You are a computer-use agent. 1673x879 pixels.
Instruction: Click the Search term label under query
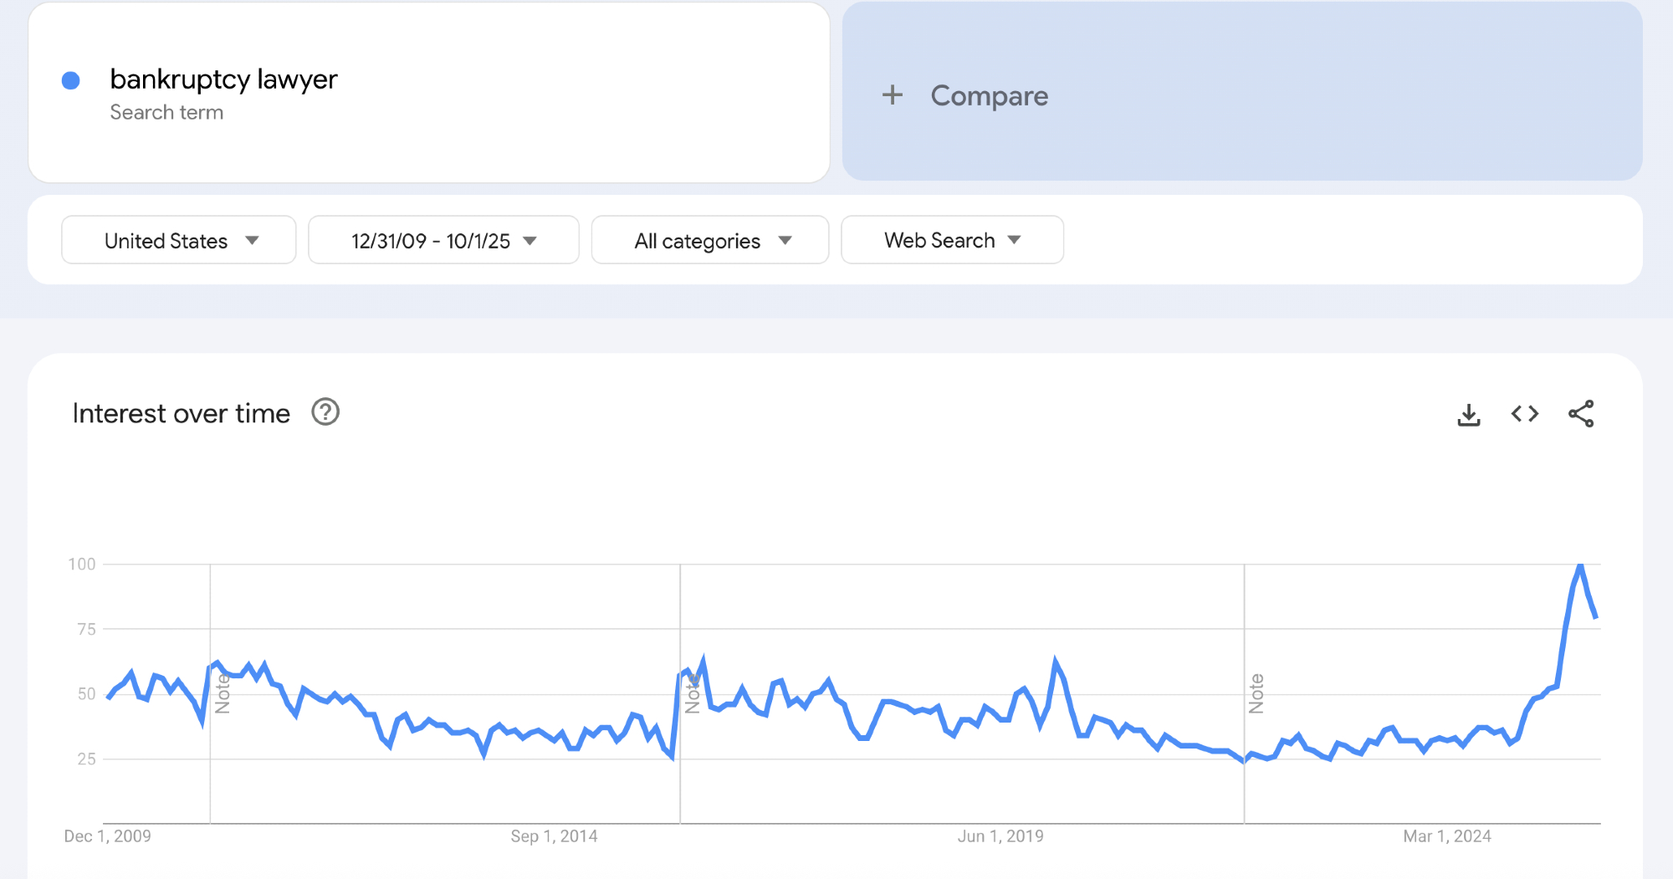point(166,113)
